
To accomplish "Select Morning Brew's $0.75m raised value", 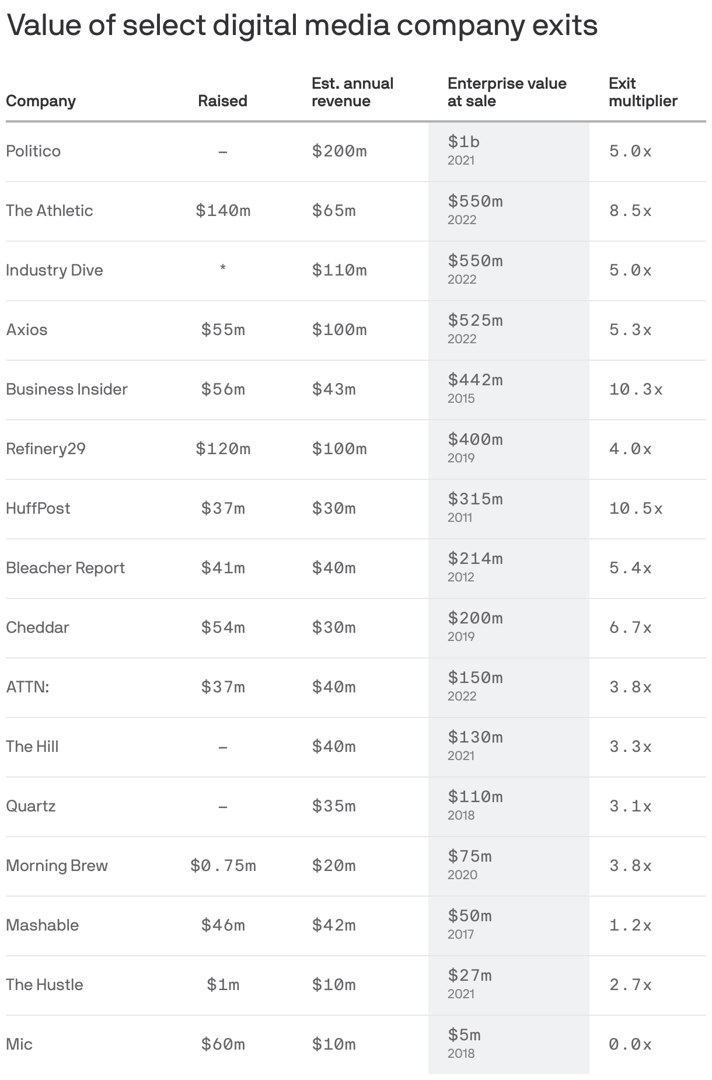I will click(223, 866).
